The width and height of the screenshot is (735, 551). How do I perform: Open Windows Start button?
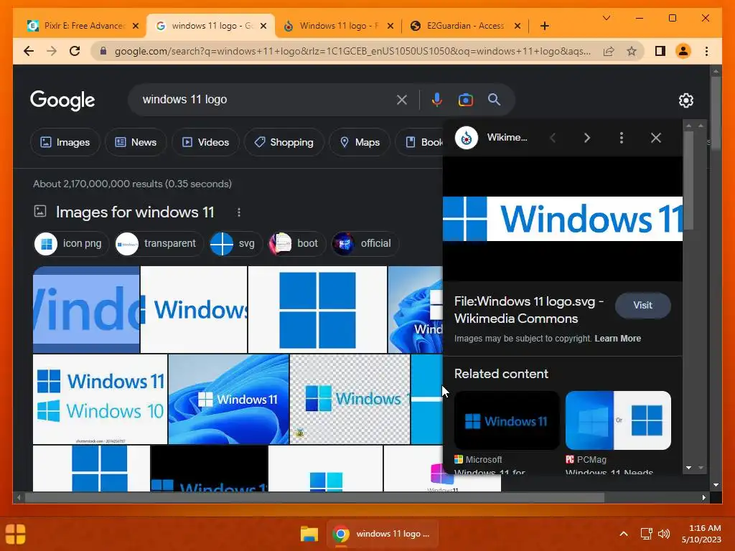coord(16,534)
